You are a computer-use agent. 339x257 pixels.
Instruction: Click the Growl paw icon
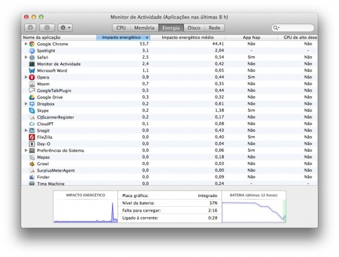tap(31, 164)
